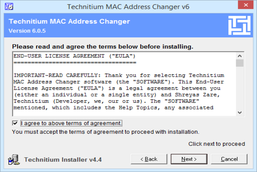
Task: Click the 'You must accept the terms' notice
Action: pyautogui.click(x=106, y=132)
